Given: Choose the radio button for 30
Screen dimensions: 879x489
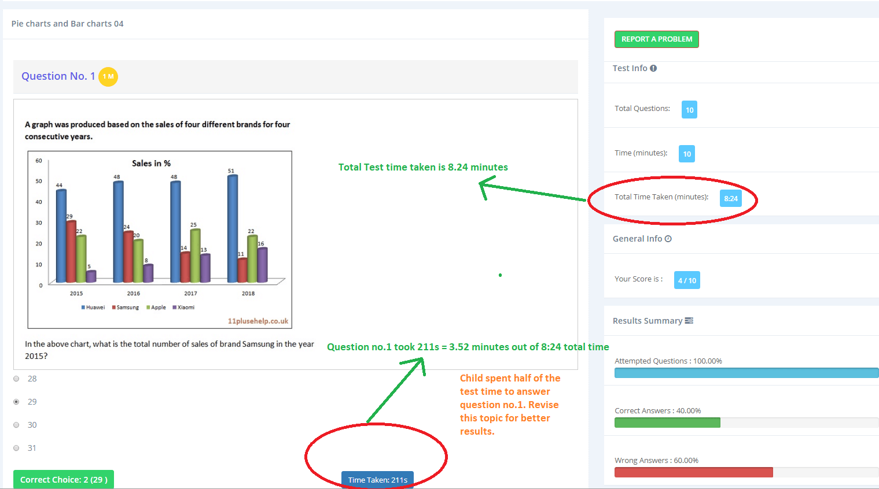Looking at the screenshot, I should tap(16, 425).
